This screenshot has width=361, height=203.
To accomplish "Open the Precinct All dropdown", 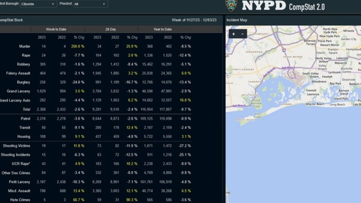I will (90, 4).
